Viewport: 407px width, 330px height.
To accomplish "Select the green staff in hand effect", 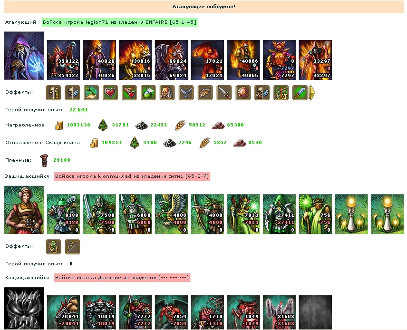I will pos(91,93).
